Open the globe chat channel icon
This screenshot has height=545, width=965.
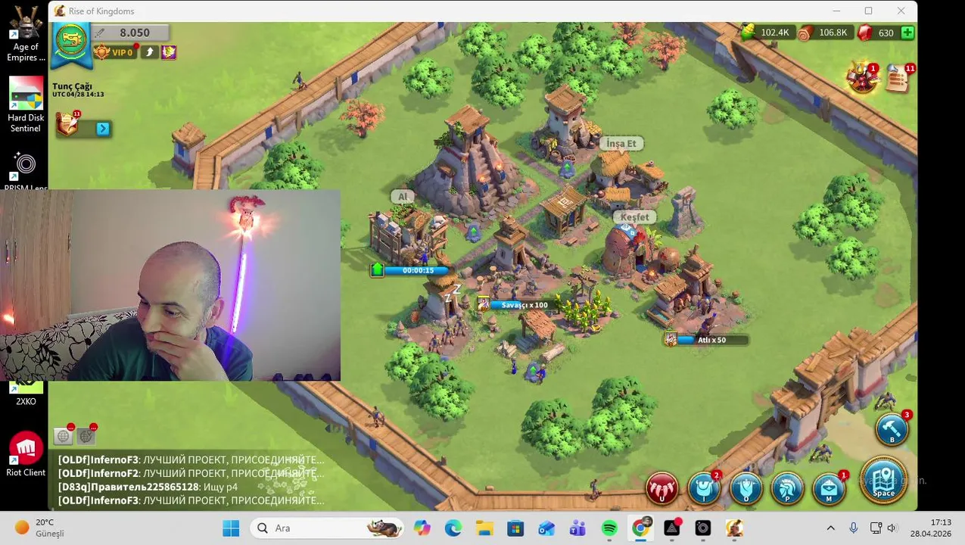point(64,435)
